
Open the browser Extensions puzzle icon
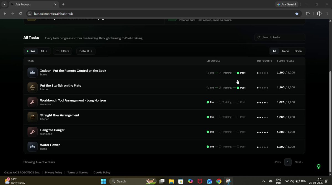[x=308, y=14]
